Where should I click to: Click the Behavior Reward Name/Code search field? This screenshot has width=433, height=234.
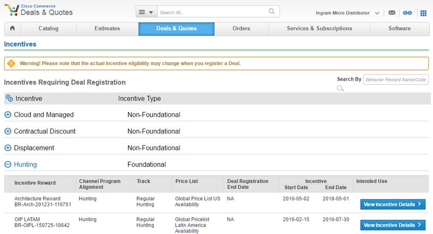(396, 80)
